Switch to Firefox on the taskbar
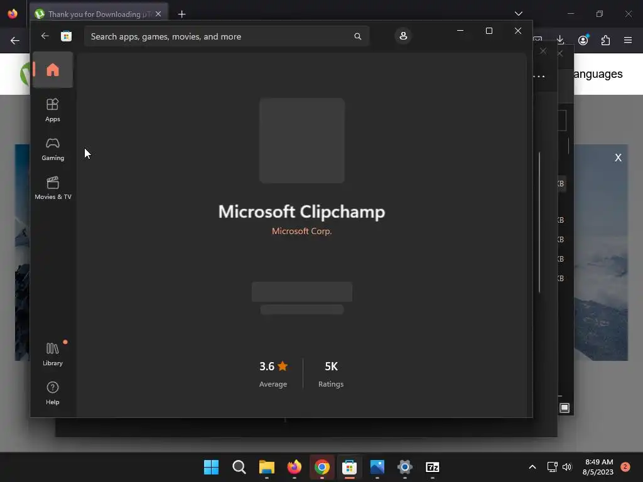Image resolution: width=643 pixels, height=482 pixels. [294, 467]
